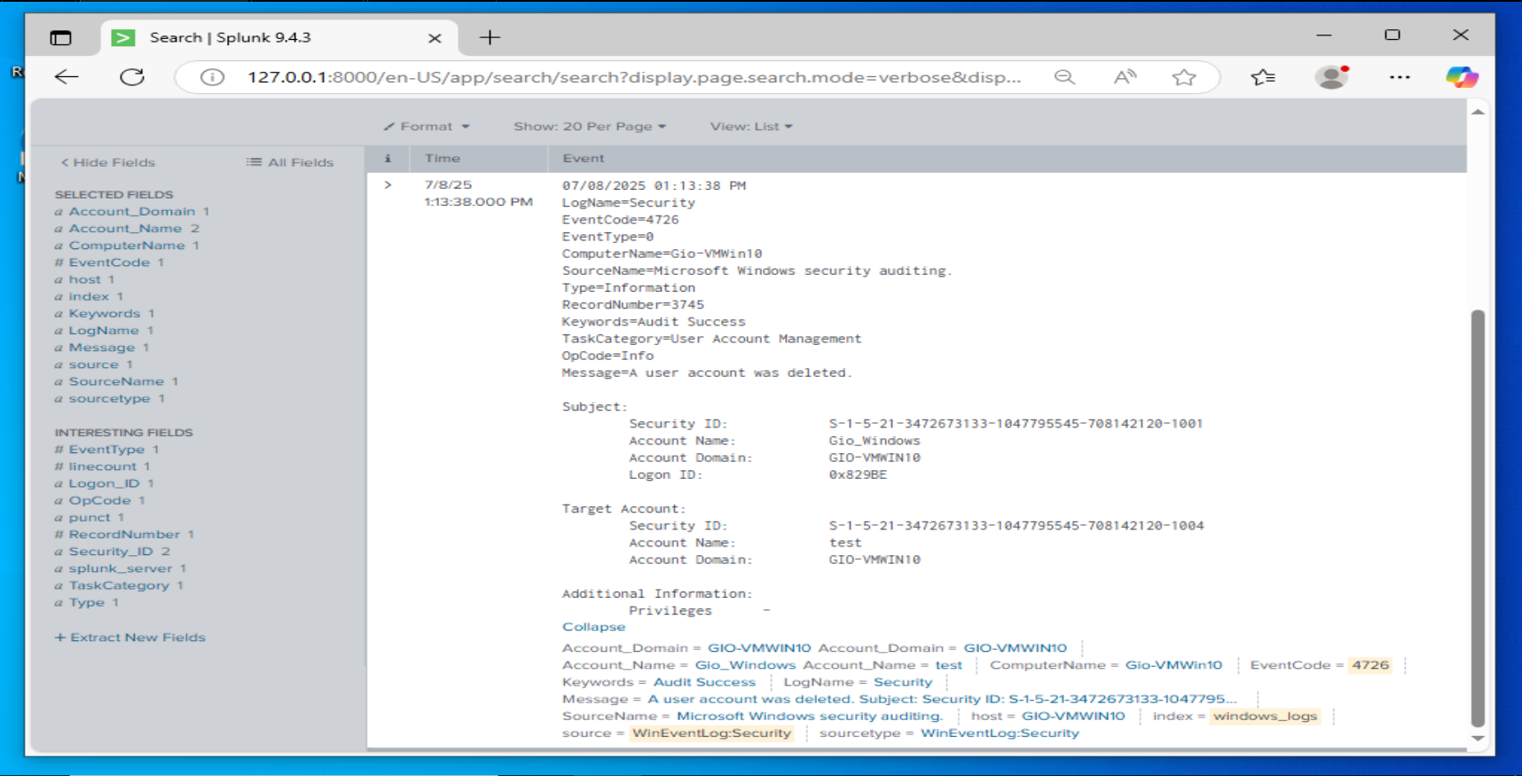
Task: Open a new browser tab
Action: coord(490,37)
